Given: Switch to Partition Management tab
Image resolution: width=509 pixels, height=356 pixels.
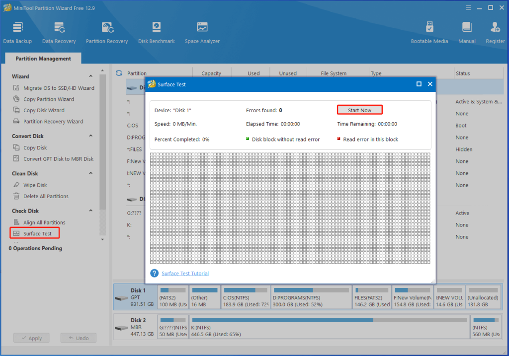Looking at the screenshot, I should 43,59.
